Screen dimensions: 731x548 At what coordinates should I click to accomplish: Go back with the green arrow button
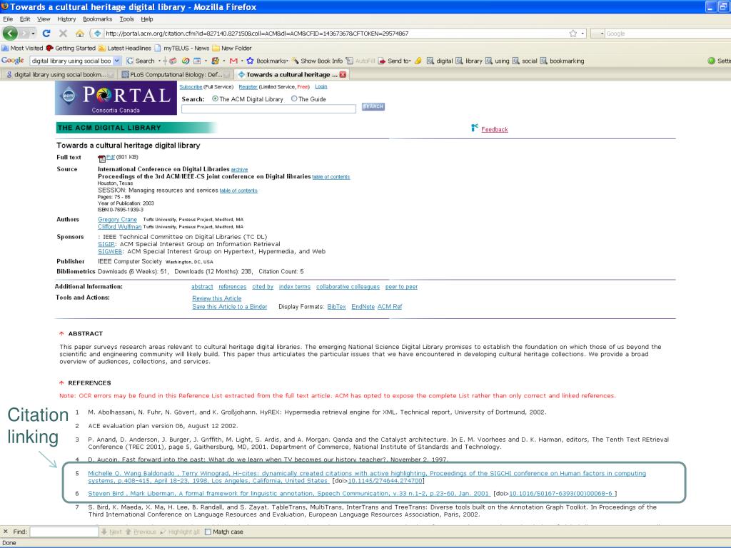(x=10, y=33)
